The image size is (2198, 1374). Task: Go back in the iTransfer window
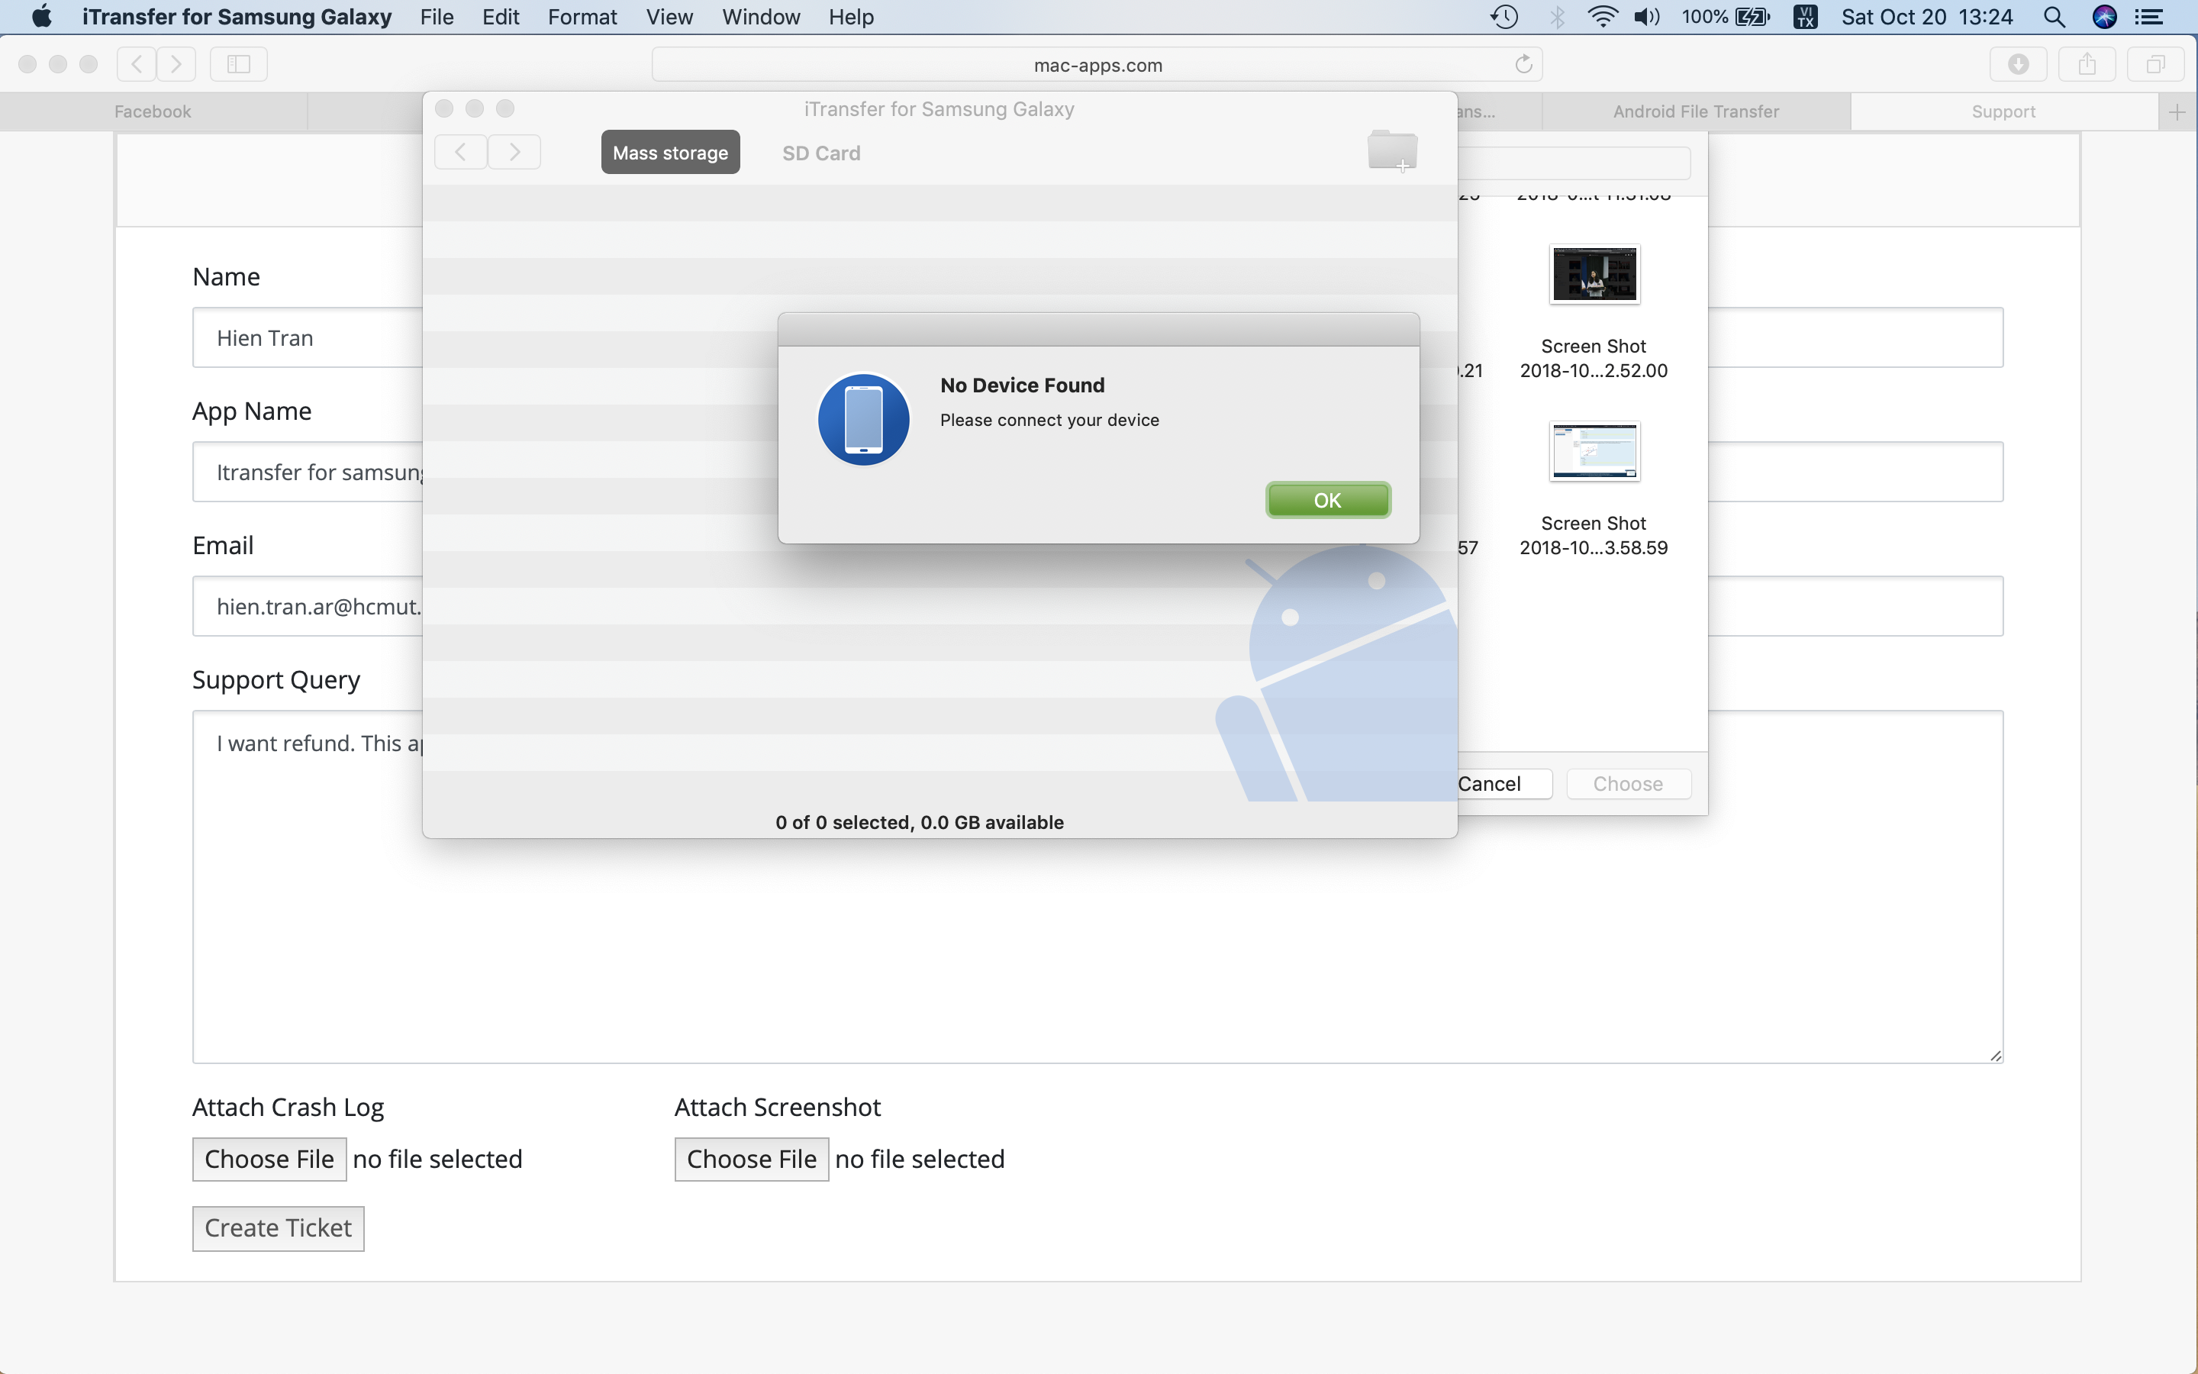tap(460, 152)
